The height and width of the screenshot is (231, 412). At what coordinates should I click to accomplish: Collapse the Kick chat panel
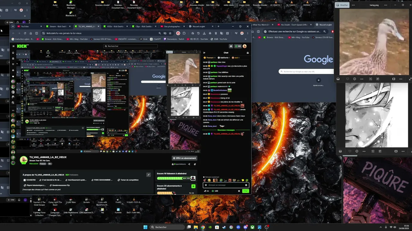(204, 53)
